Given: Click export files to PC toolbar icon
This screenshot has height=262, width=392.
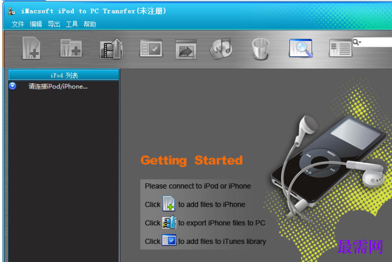Looking at the screenshot, I should [x=111, y=49].
